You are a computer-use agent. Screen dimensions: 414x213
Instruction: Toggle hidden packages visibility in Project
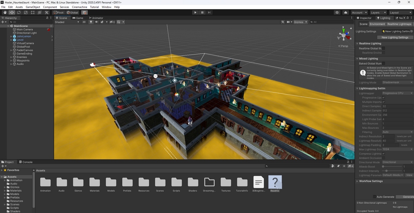(351, 166)
